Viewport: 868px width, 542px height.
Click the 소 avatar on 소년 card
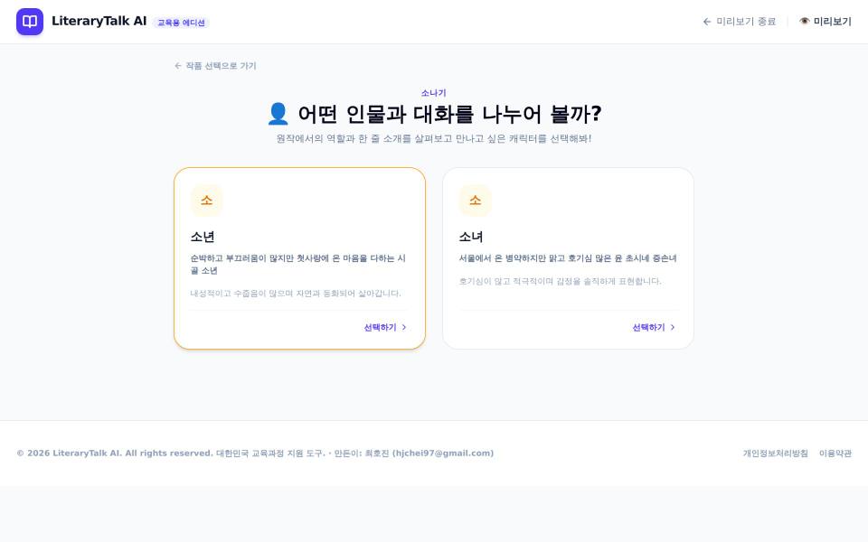206,201
